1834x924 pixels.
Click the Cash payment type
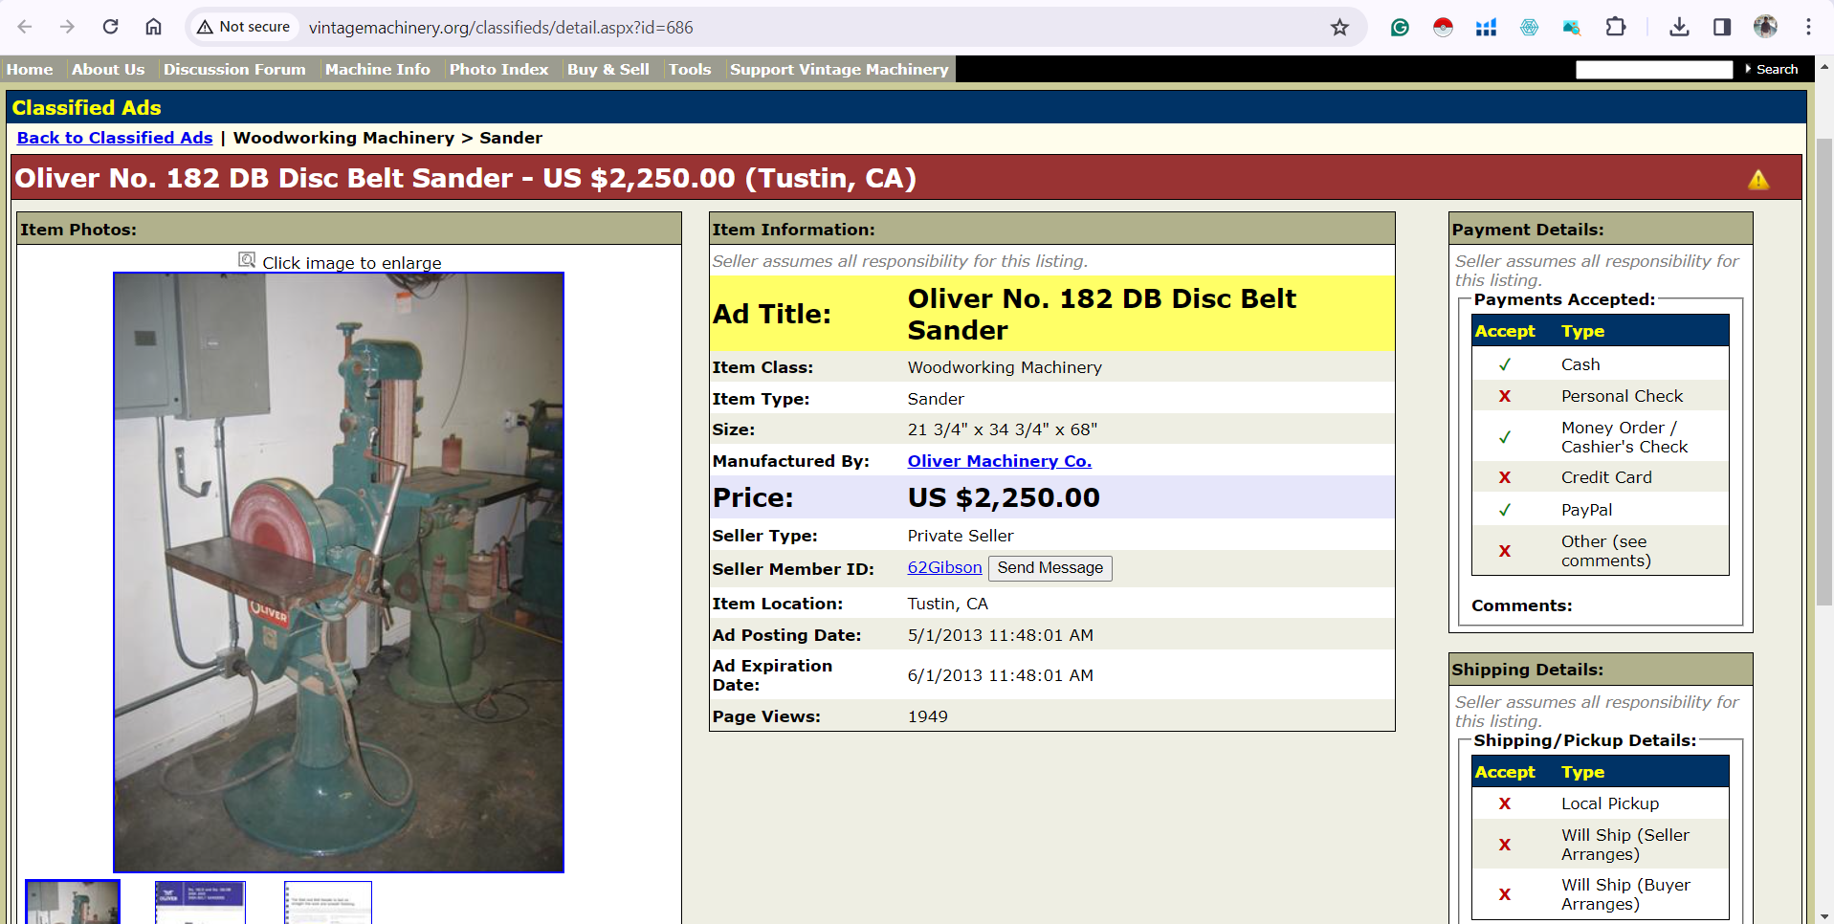(1580, 364)
